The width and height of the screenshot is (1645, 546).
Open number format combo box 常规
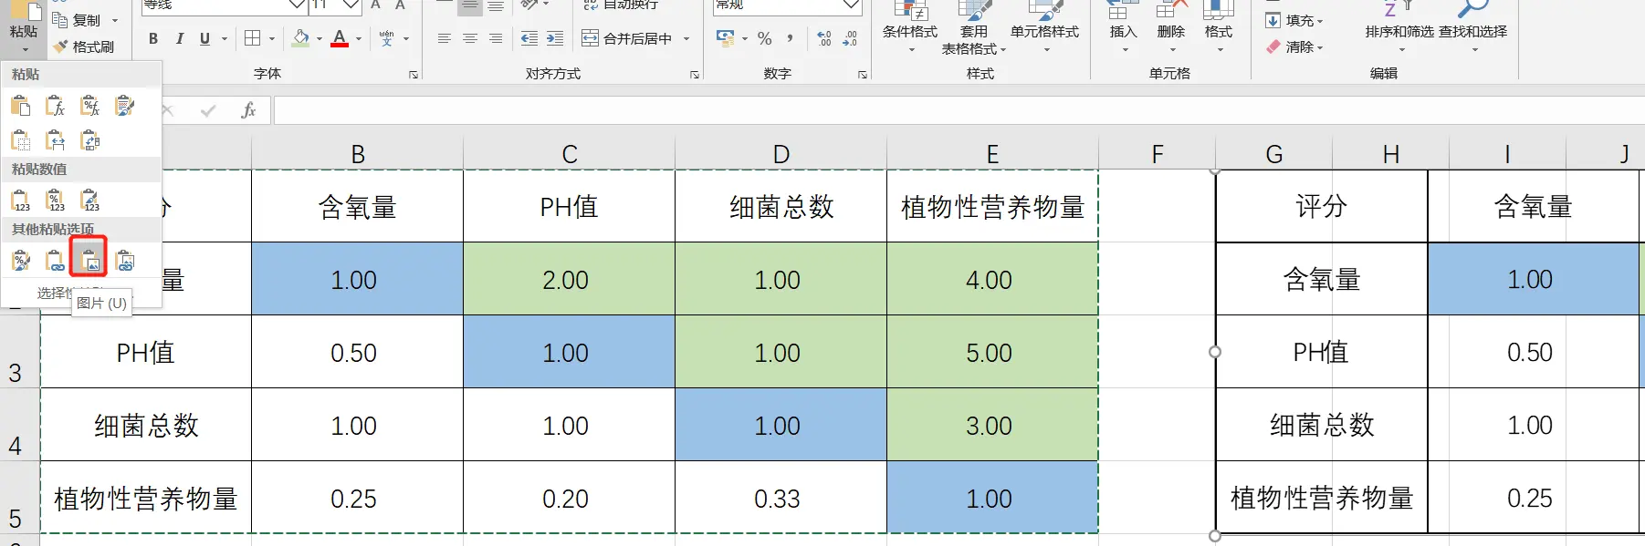point(787,5)
